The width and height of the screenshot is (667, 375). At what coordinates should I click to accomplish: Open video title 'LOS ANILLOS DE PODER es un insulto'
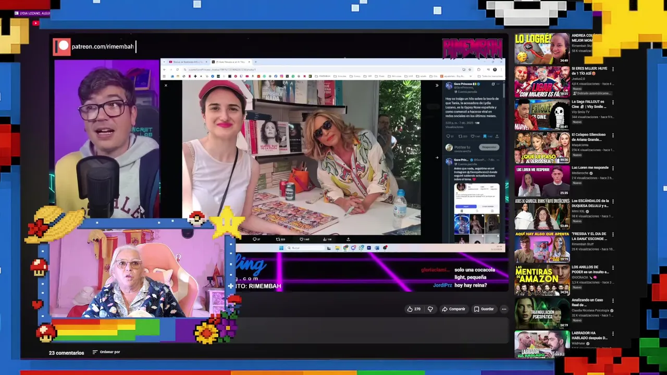click(x=590, y=269)
